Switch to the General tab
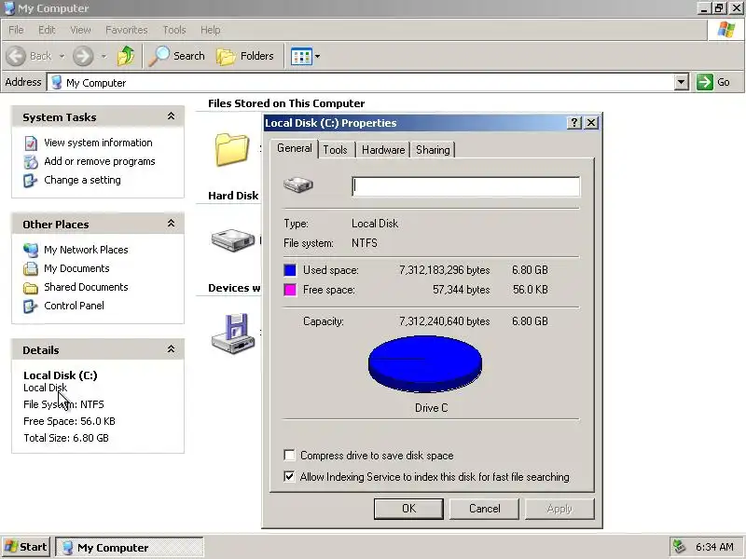This screenshot has width=746, height=559. (295, 148)
